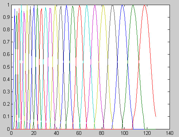This screenshot has height=137, width=179.
Task: Click the yellow curve peak near 81
Action: (103, 6)
